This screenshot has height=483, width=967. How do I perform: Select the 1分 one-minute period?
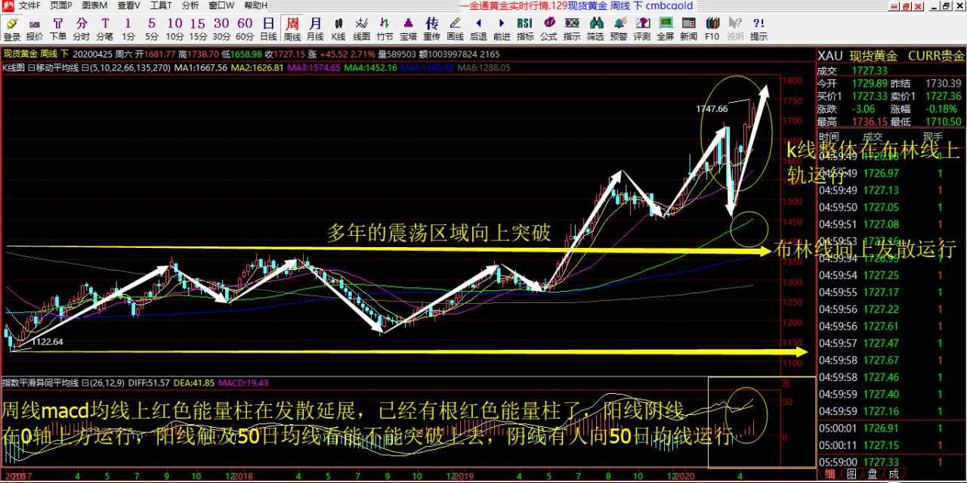coord(128,29)
